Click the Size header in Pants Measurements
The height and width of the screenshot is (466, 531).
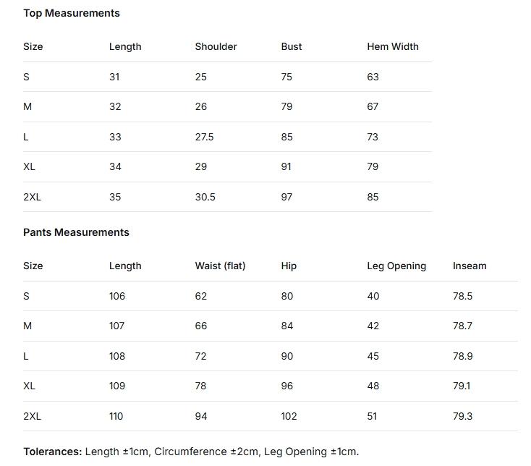[x=33, y=266]
